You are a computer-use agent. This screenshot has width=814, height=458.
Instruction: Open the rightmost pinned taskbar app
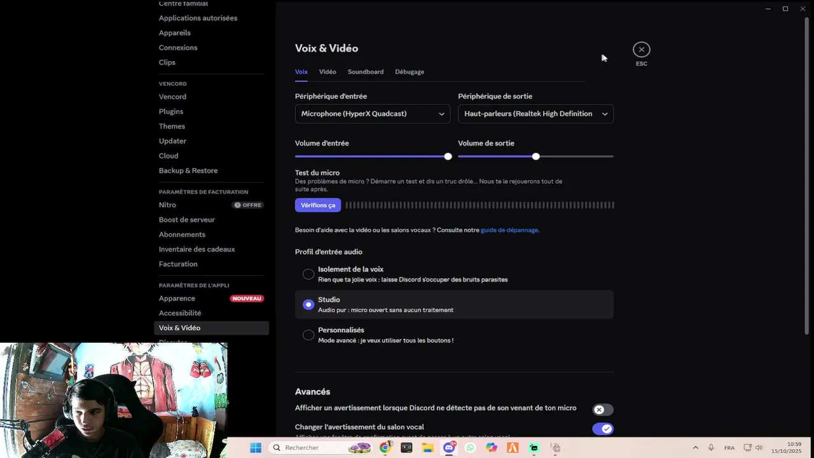click(x=555, y=448)
